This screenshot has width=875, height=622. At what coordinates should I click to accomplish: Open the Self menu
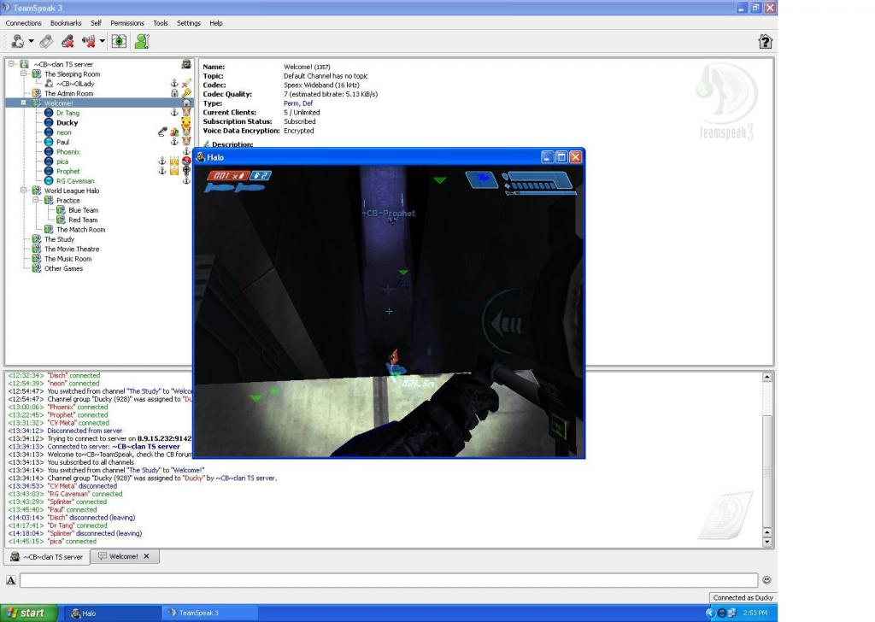(x=96, y=23)
